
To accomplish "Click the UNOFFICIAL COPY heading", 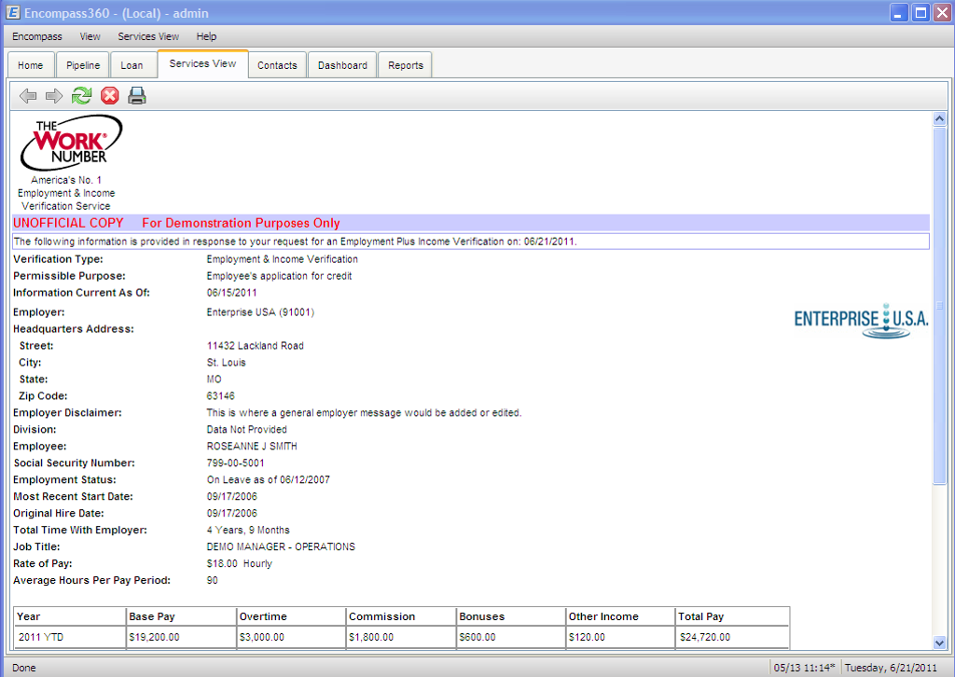I will (x=68, y=223).
